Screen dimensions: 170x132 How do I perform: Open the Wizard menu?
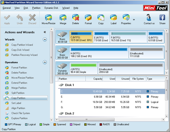tap(66, 8)
